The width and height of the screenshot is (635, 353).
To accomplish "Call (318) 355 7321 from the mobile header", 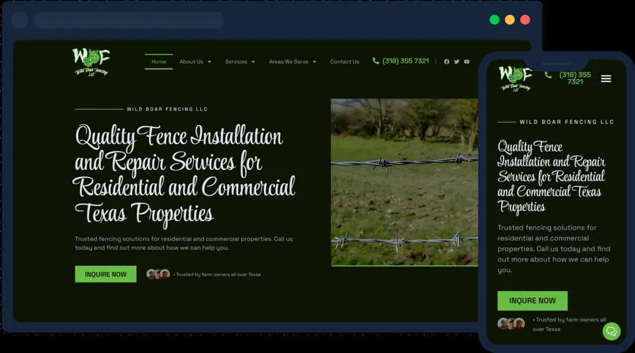I will [575, 78].
